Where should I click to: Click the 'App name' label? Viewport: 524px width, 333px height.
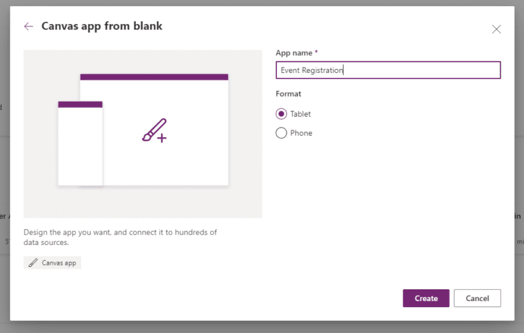[294, 53]
